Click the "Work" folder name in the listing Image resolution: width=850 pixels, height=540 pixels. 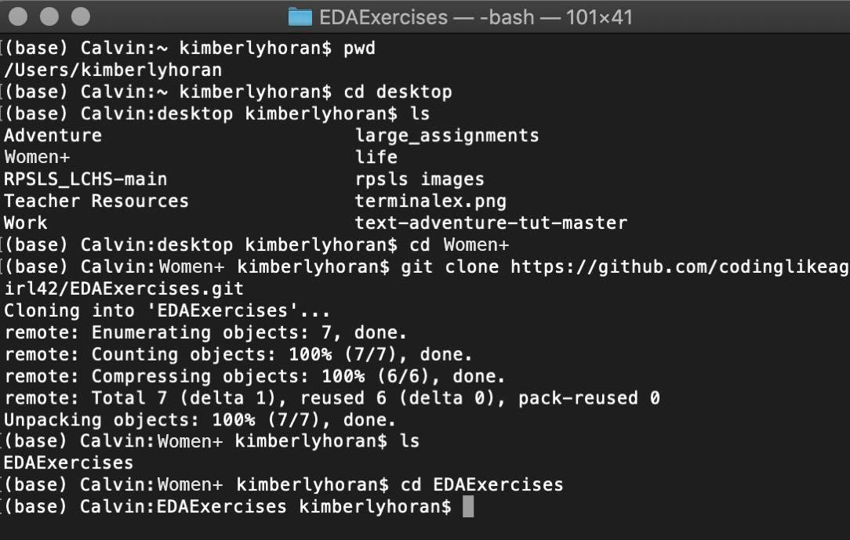tap(26, 223)
